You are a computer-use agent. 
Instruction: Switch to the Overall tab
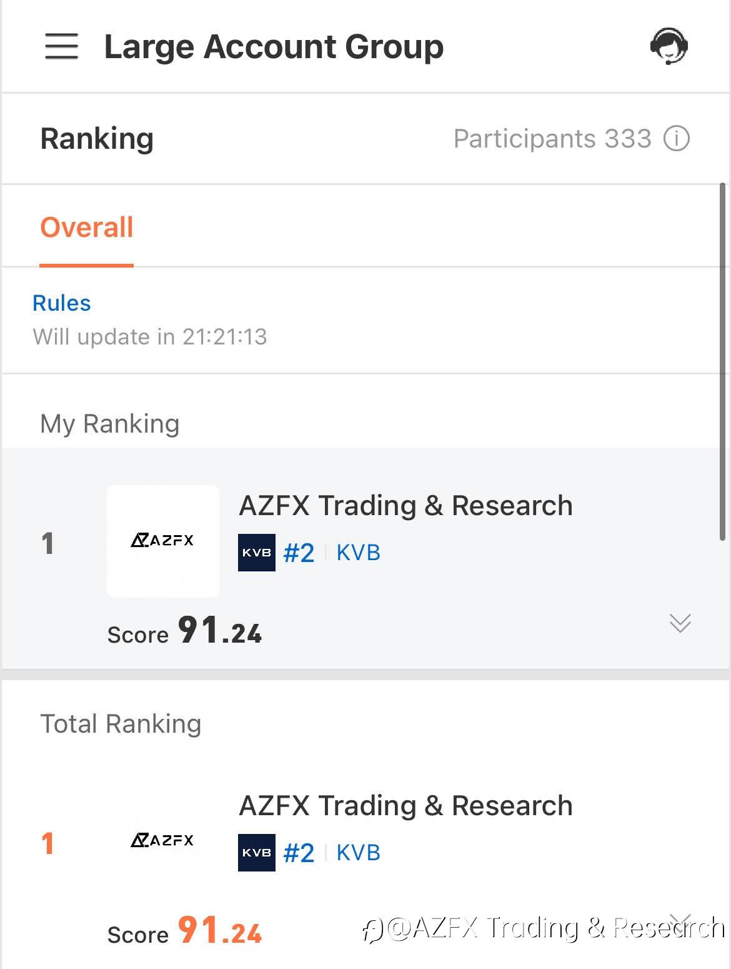(87, 228)
